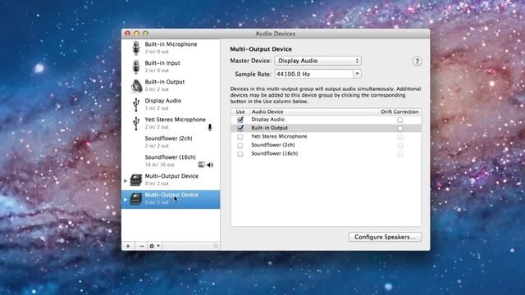This screenshot has height=295, width=525.
Task: Click the Use column header
Action: pos(240,111)
